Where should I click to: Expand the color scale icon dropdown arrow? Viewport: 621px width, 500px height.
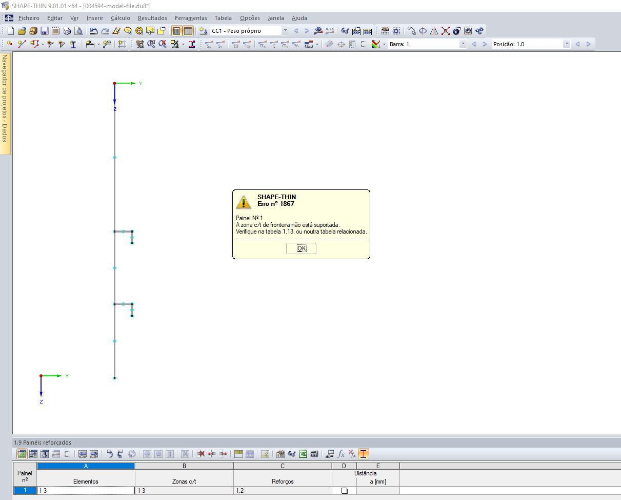tap(384, 45)
